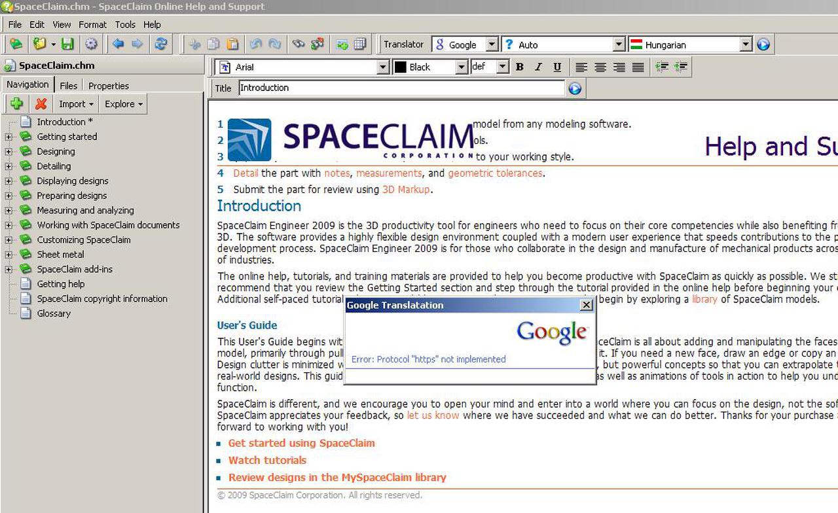Expand the Sheet metal tree node
Screen dimensions: 838x513
(9, 255)
